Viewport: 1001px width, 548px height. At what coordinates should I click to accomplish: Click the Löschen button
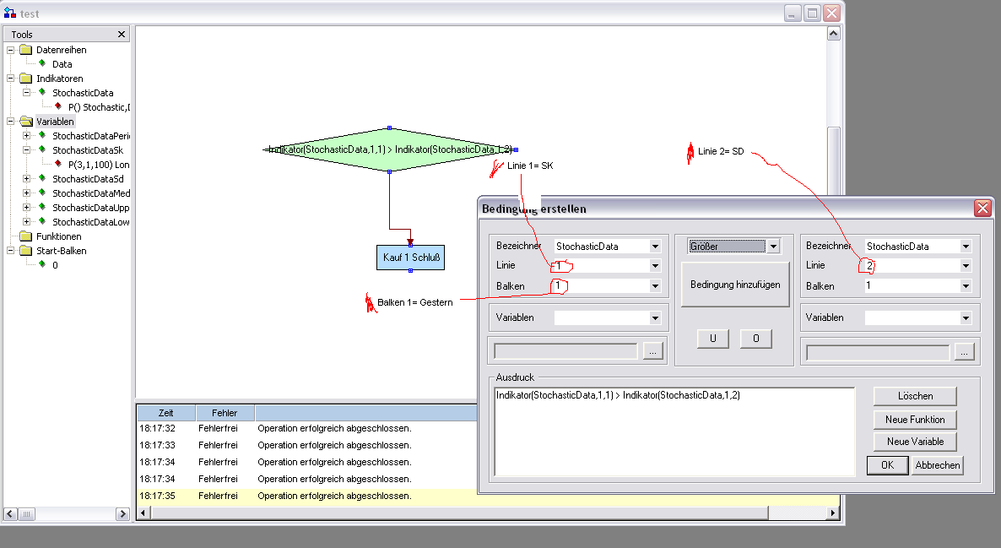[915, 396]
